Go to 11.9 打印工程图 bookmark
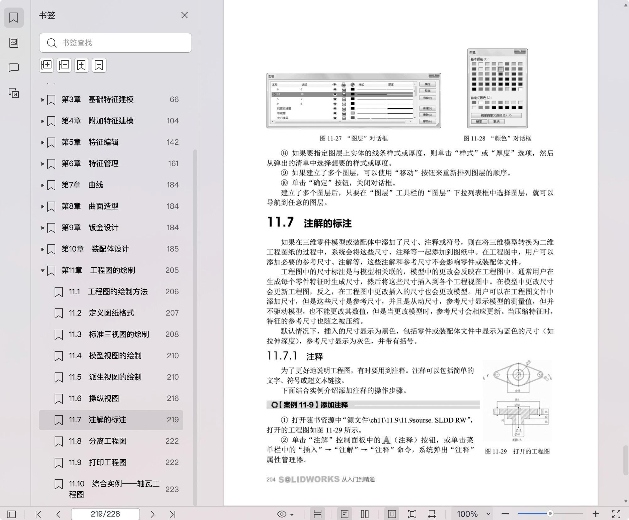 click(111, 463)
